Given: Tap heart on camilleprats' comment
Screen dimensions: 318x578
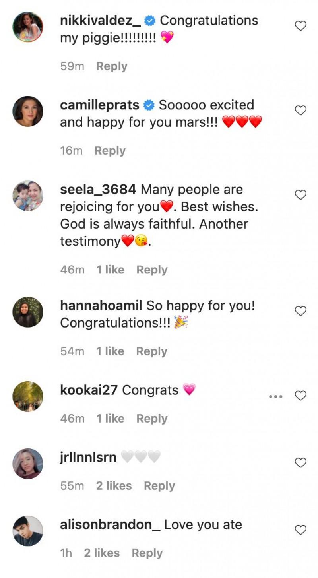Looking at the screenshot, I should [301, 111].
